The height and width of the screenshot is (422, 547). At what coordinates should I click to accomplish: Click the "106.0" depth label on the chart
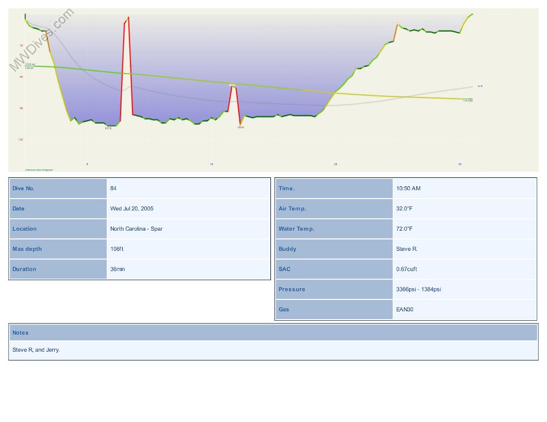tap(241, 128)
